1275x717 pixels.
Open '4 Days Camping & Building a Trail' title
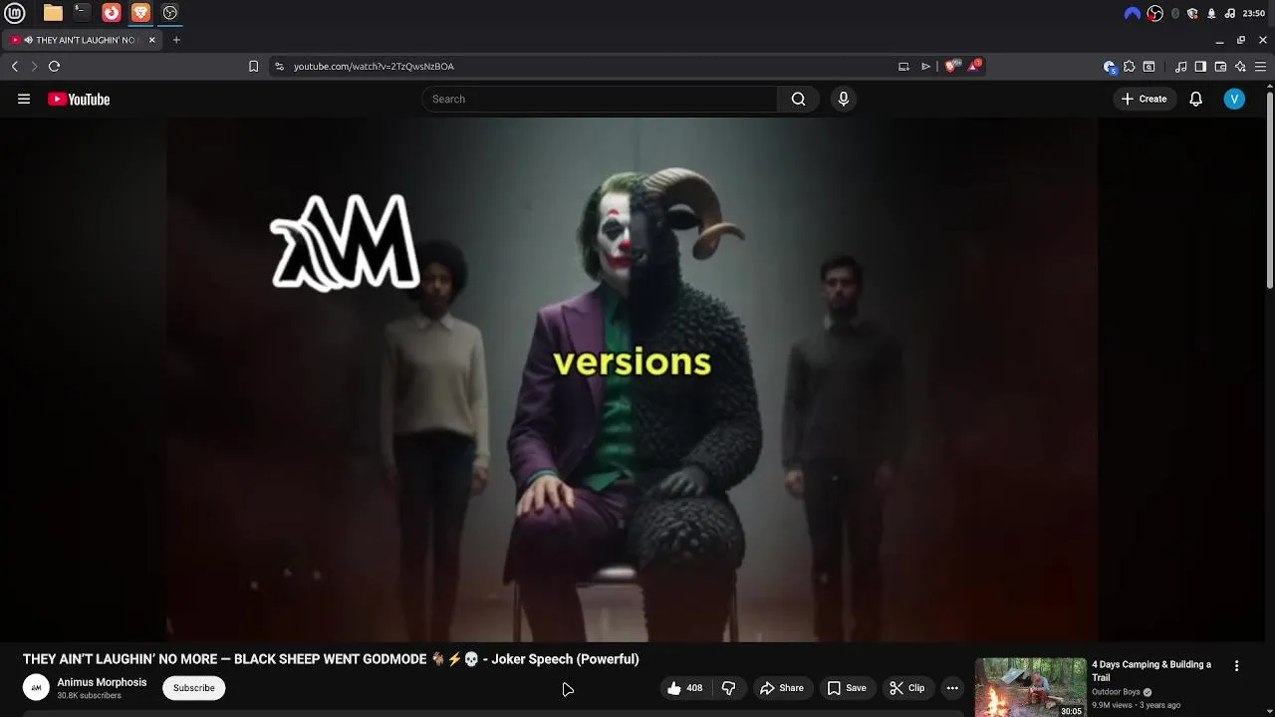point(1151,671)
